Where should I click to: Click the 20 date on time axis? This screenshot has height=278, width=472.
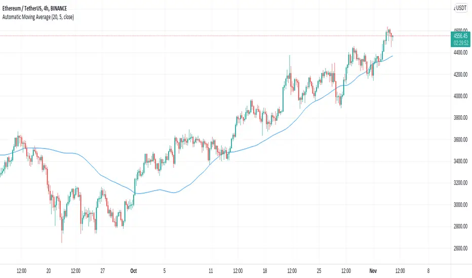click(x=48, y=269)
